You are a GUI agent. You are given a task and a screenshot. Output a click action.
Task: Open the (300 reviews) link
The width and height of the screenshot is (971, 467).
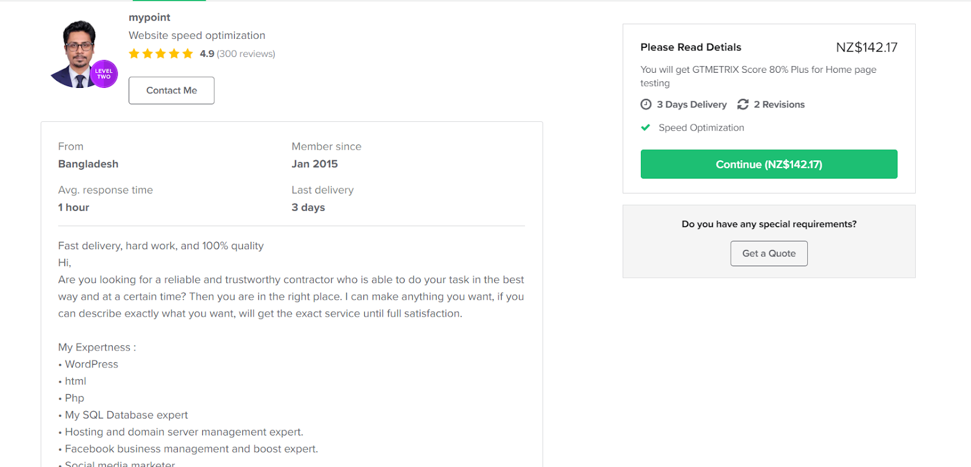pyautogui.click(x=246, y=54)
